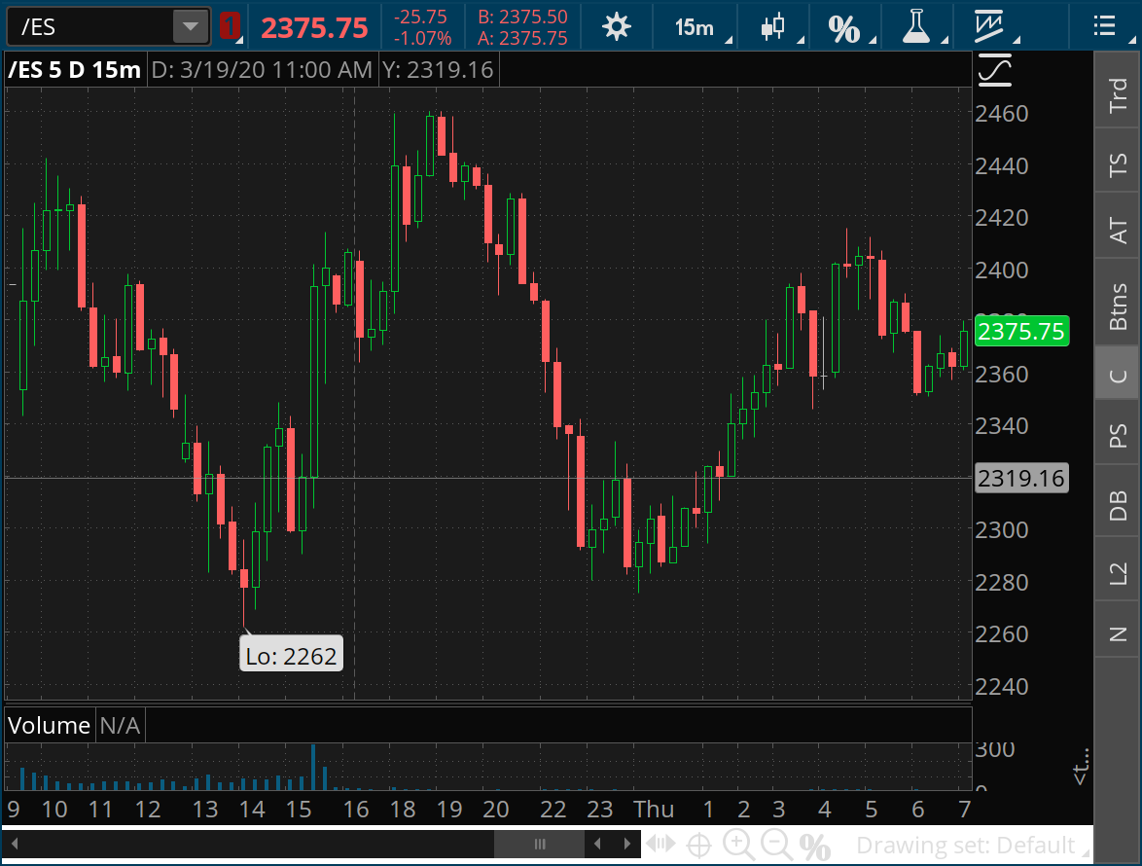This screenshot has height=866, width=1142.
Task: Select the N sidebar tab
Action: point(1118,632)
